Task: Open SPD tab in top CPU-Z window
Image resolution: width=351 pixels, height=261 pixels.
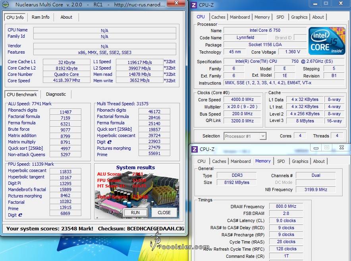Action: [x=280, y=17]
